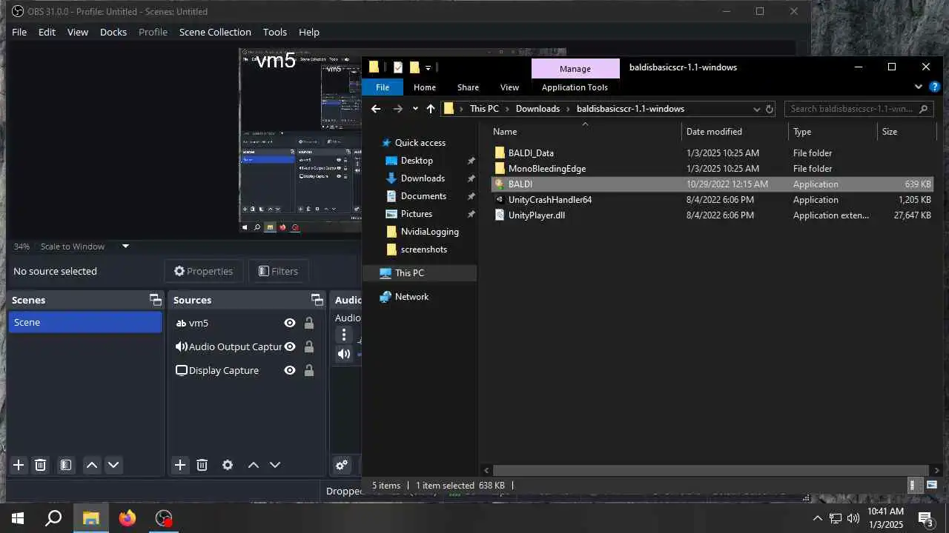This screenshot has width=949, height=533.
Task: Open recent locations dropdown in Explorer
Action: (x=414, y=109)
